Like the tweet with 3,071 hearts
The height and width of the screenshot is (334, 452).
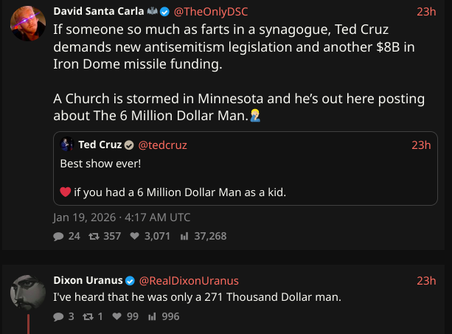[x=134, y=237]
